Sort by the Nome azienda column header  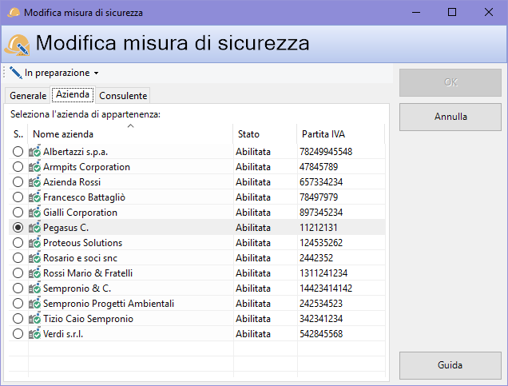130,134
